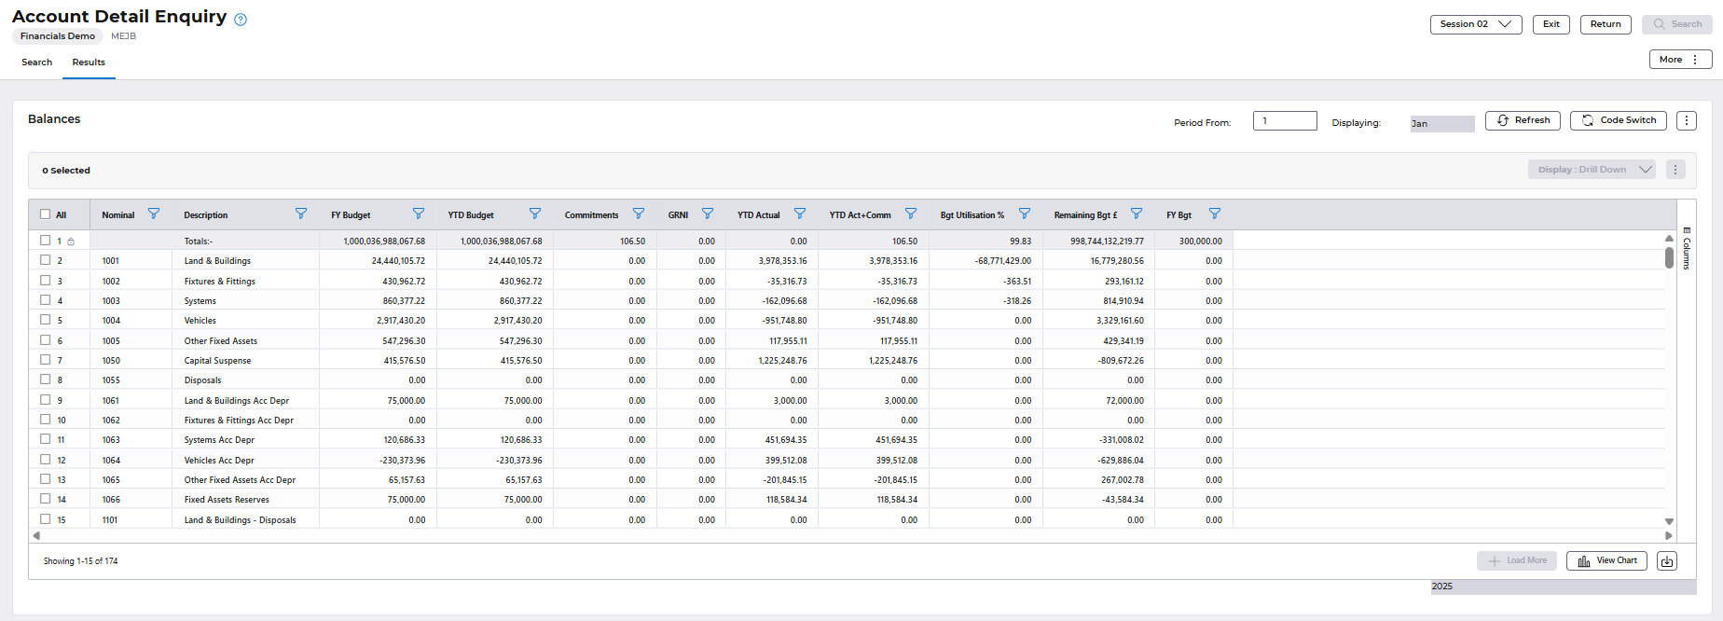The width and height of the screenshot is (1723, 621).
Task: Open the Session 02 dropdown
Action: click(x=1475, y=24)
